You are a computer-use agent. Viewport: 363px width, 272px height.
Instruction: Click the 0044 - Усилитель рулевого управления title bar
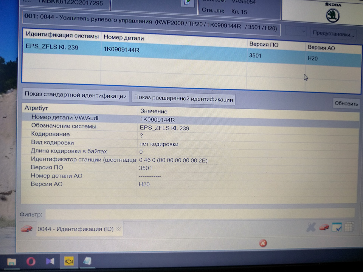click(x=151, y=22)
